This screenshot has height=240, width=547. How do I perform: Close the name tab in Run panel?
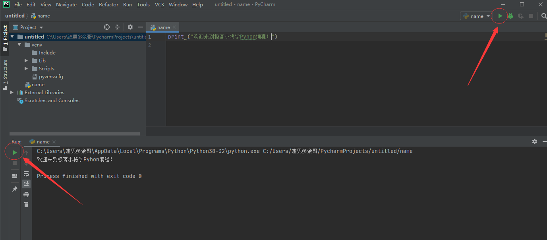pyautogui.click(x=54, y=142)
